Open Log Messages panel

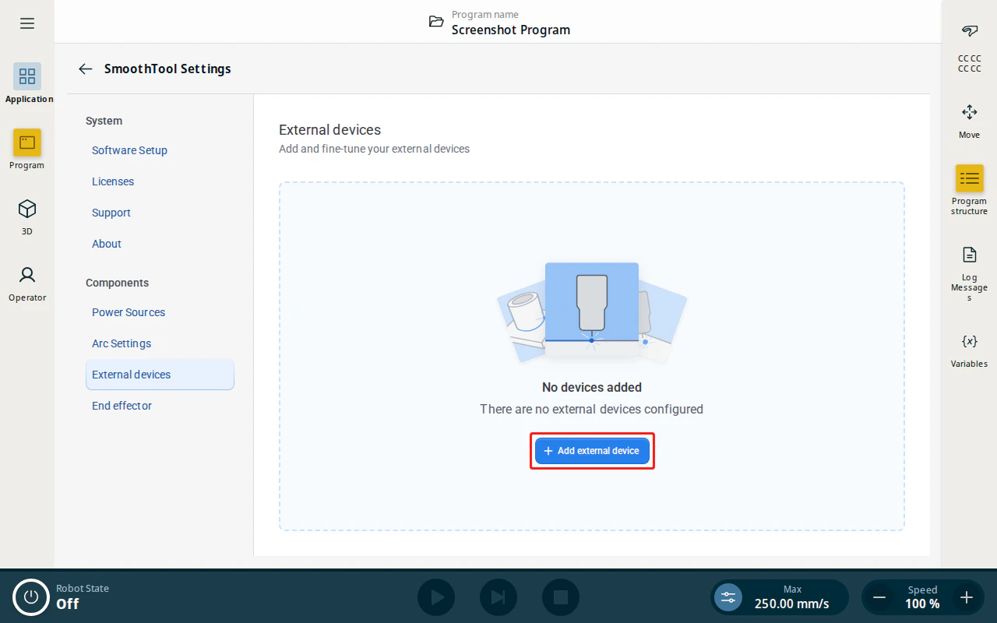pyautogui.click(x=969, y=273)
